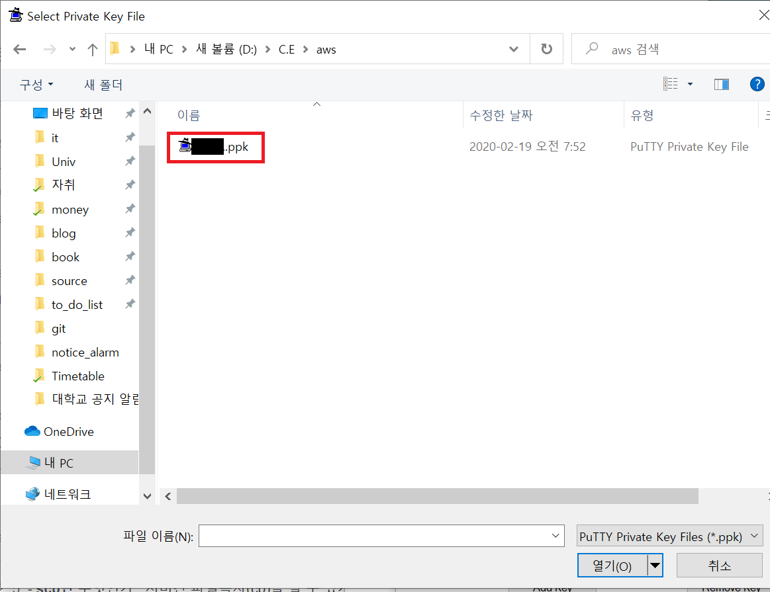This screenshot has height=592, width=770.
Task: Open the money folder in sidebar
Action: [70, 210]
